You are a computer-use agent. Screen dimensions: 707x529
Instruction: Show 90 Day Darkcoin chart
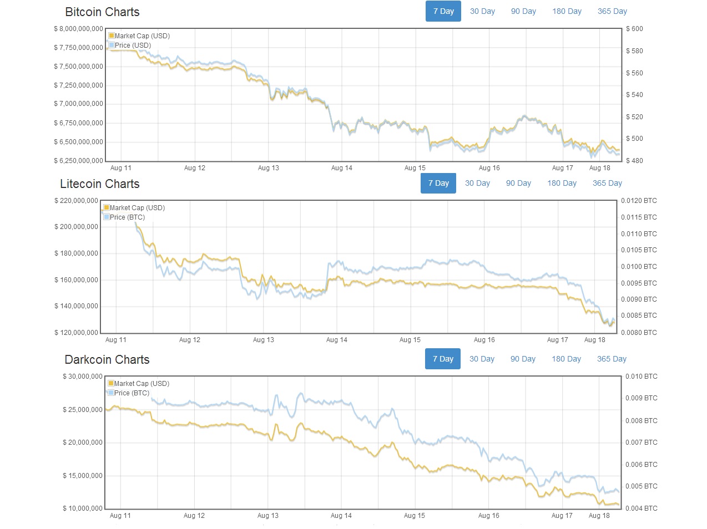click(523, 359)
